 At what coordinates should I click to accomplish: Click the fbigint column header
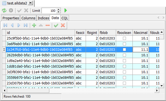click(x=92, y=33)
